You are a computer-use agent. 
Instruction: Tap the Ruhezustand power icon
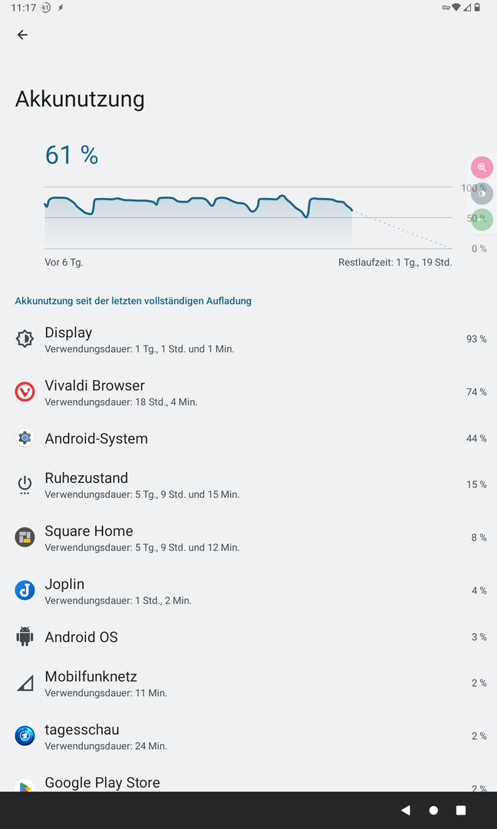click(x=25, y=484)
